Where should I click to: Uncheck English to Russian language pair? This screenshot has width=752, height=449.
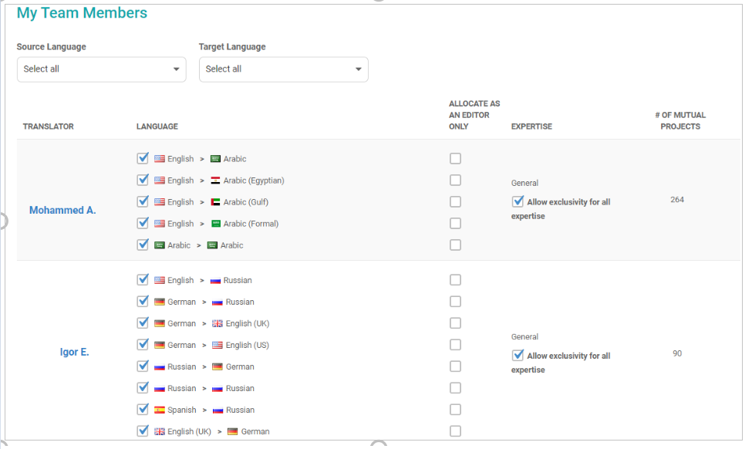[143, 280]
